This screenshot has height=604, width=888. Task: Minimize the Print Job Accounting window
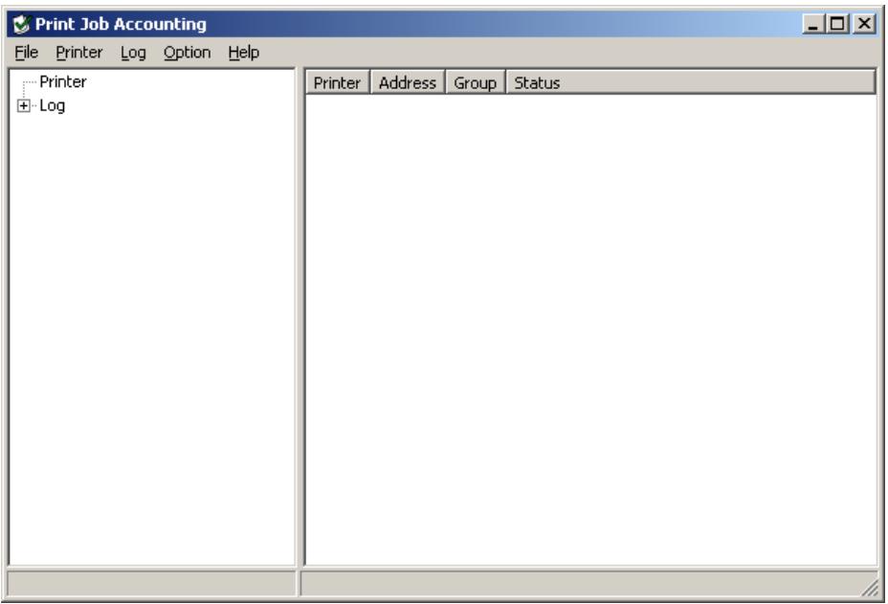click(812, 24)
